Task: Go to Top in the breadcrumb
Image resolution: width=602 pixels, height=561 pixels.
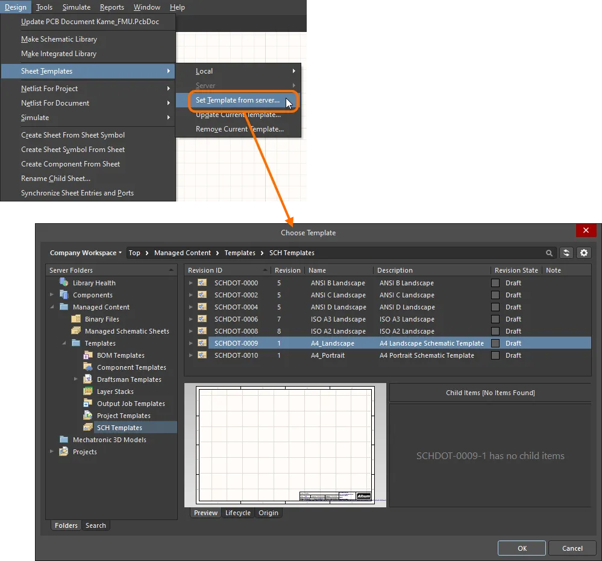Action: [x=134, y=253]
